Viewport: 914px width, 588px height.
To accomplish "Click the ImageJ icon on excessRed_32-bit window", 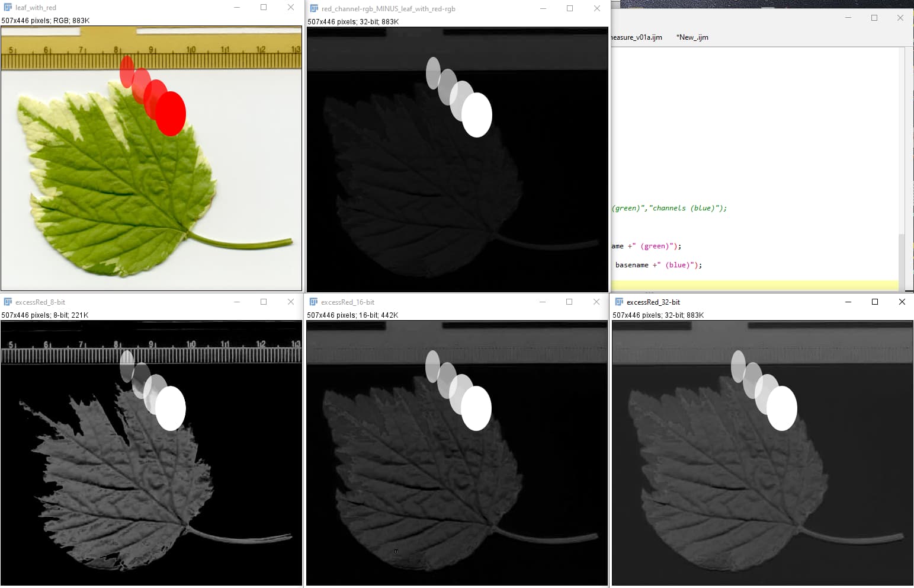I will point(618,302).
